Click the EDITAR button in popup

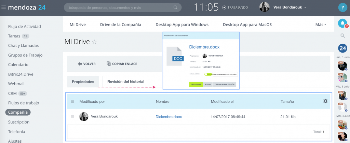(208, 85)
